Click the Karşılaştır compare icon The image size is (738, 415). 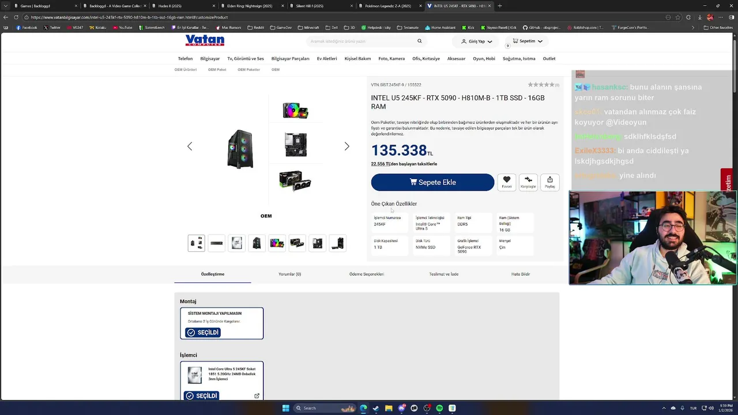pos(528,182)
